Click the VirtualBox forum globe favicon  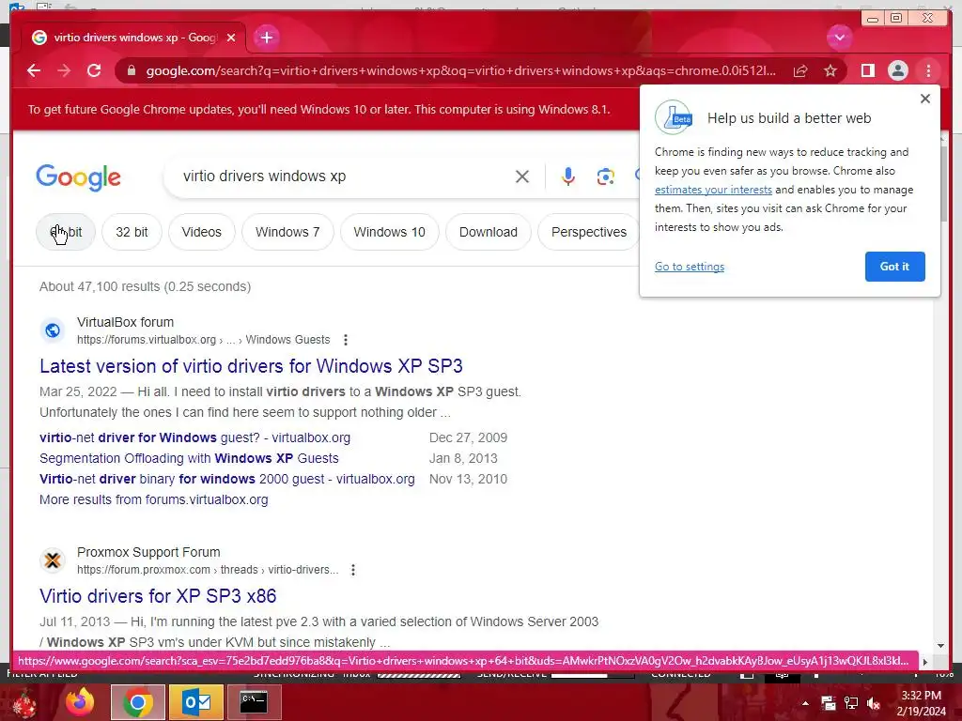pyautogui.click(x=53, y=330)
